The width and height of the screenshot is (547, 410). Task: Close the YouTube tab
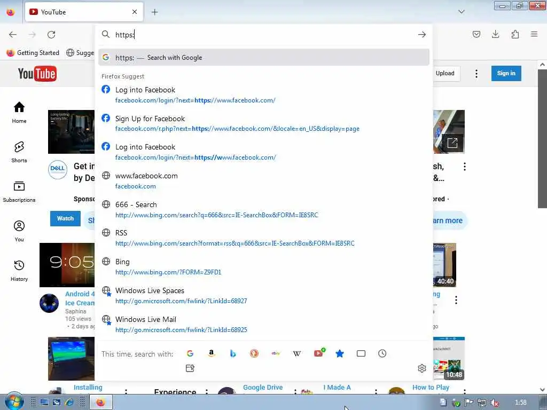coord(135,12)
